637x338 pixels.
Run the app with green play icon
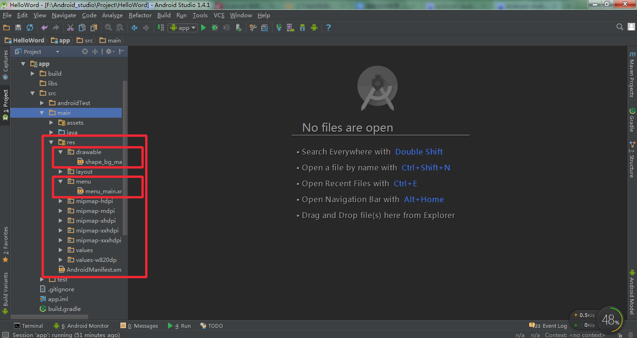[x=203, y=28]
